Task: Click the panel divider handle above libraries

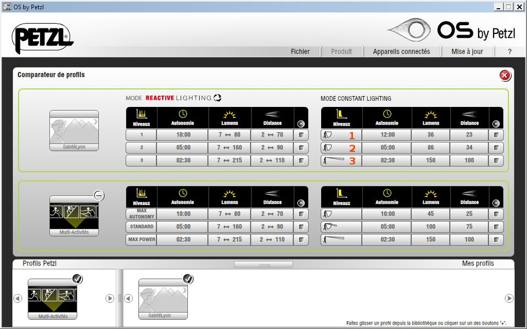Action: tap(263, 264)
